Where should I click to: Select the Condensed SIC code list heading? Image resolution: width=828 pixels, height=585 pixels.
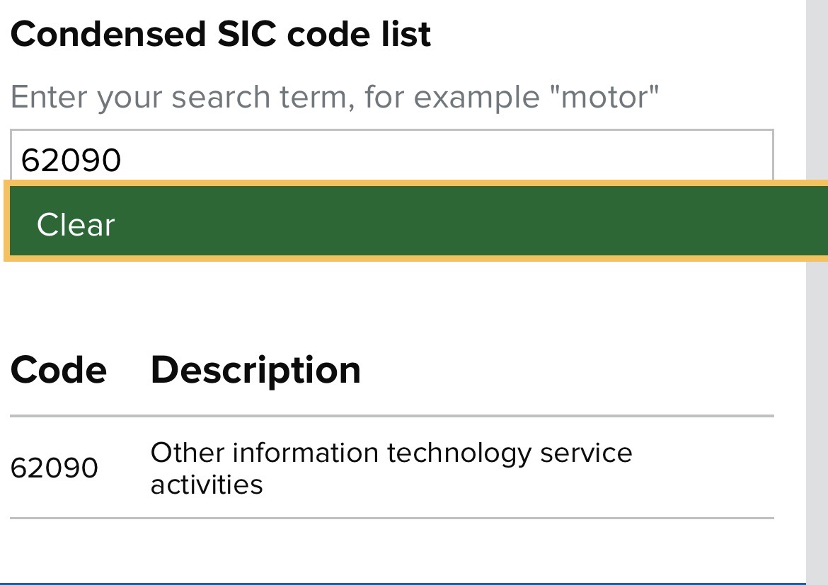click(221, 35)
